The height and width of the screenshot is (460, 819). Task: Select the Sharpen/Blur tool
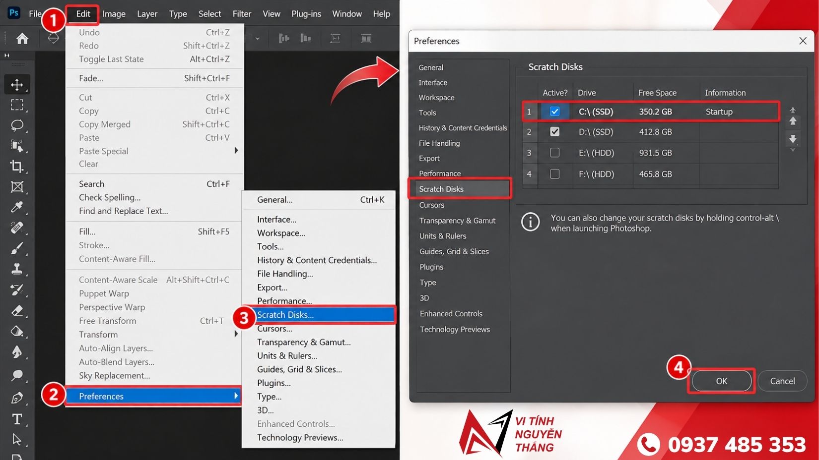point(17,352)
